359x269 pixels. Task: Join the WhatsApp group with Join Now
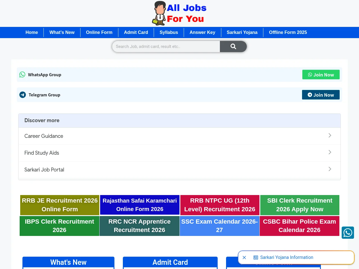321,75
